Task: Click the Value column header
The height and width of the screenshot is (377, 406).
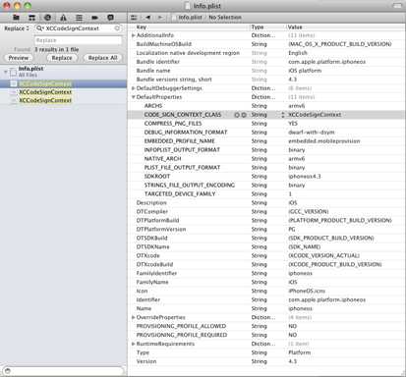Action: (x=345, y=27)
